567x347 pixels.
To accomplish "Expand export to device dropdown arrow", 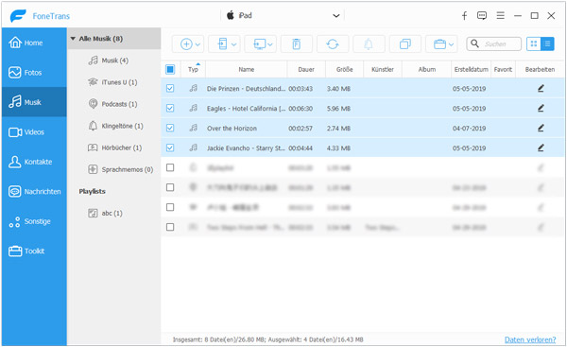I will 234,44.
